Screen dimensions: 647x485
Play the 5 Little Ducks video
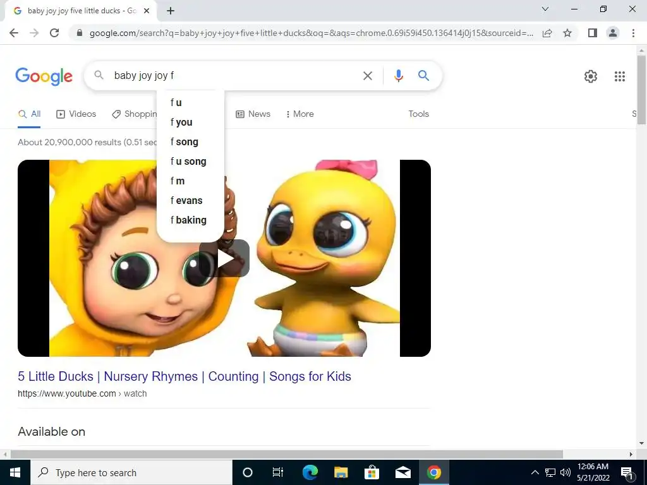tap(224, 258)
